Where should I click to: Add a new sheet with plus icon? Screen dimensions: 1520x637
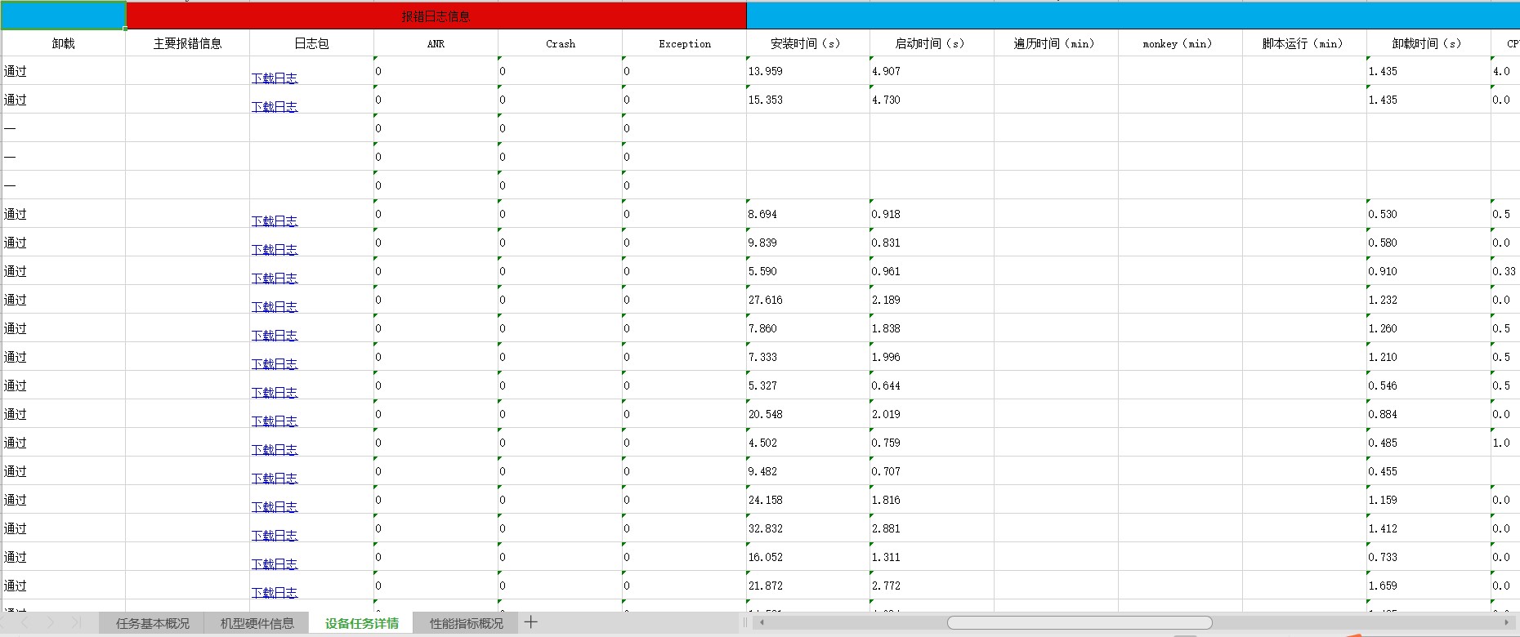point(531,622)
